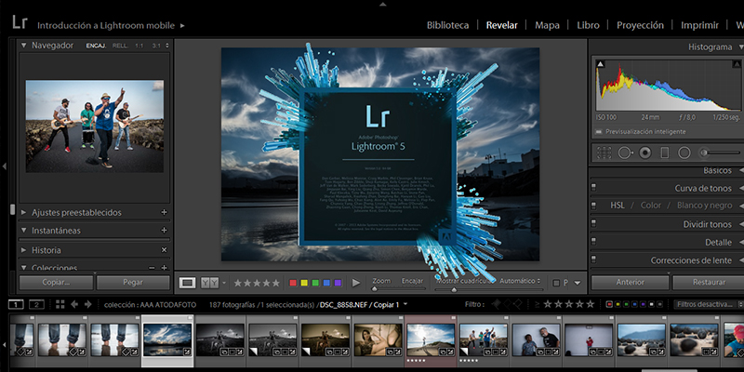The image size is (744, 372).
Task: Set blue color label in toolbar
Action: (326, 283)
